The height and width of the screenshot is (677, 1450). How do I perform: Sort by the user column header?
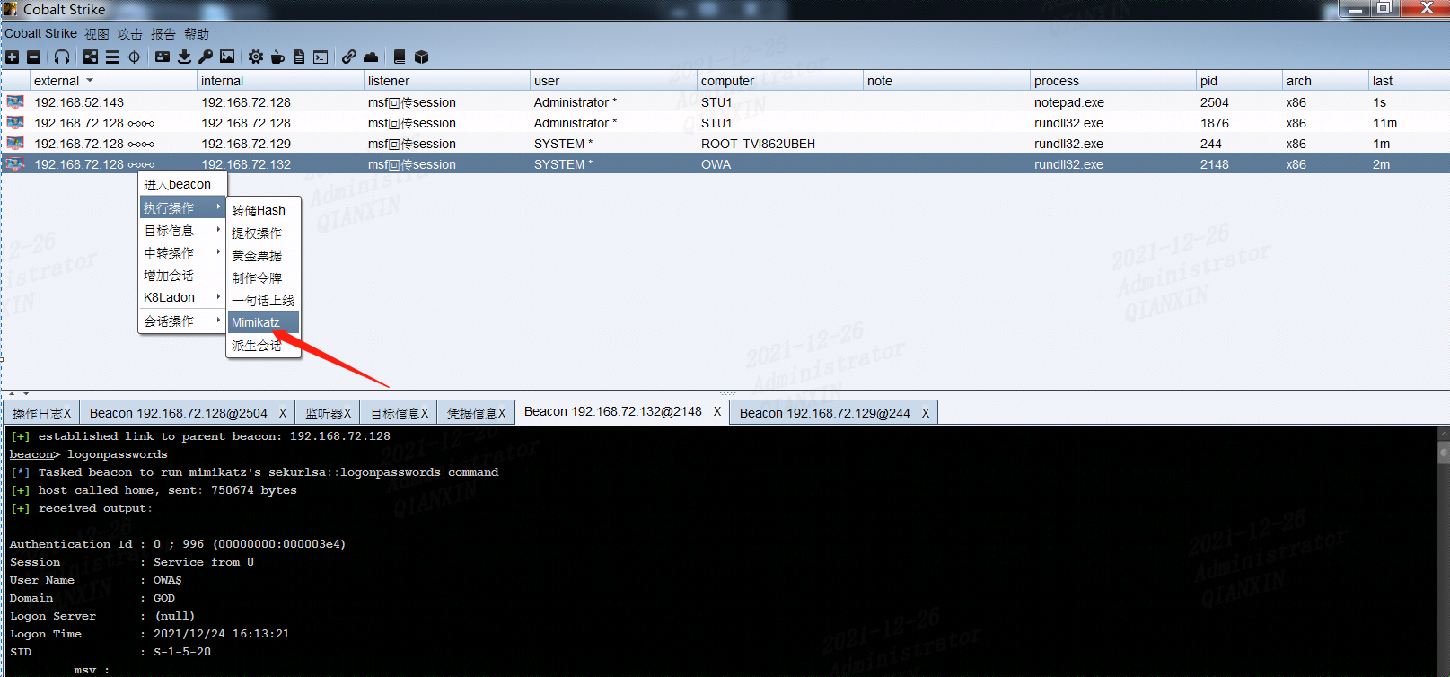612,81
